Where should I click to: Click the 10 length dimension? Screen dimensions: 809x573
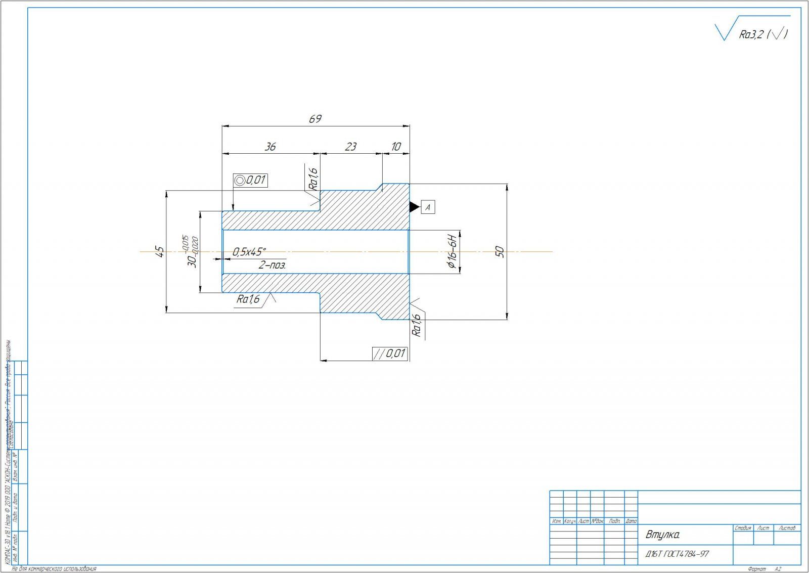tap(396, 147)
